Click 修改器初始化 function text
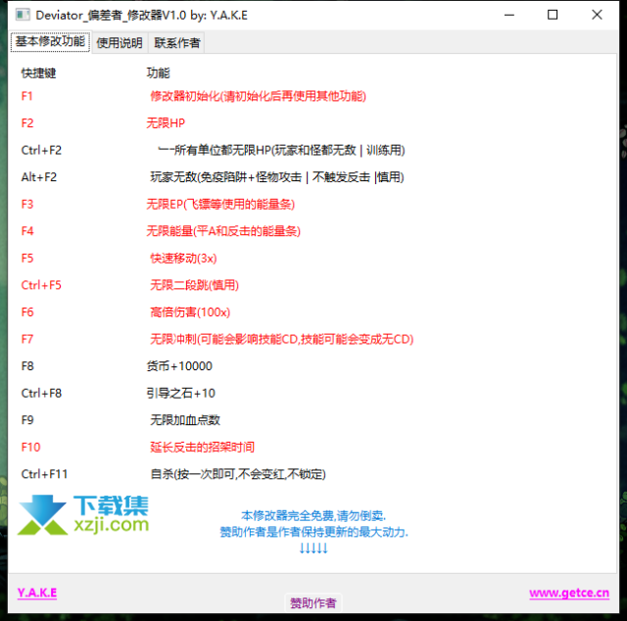627x621 pixels. (258, 96)
